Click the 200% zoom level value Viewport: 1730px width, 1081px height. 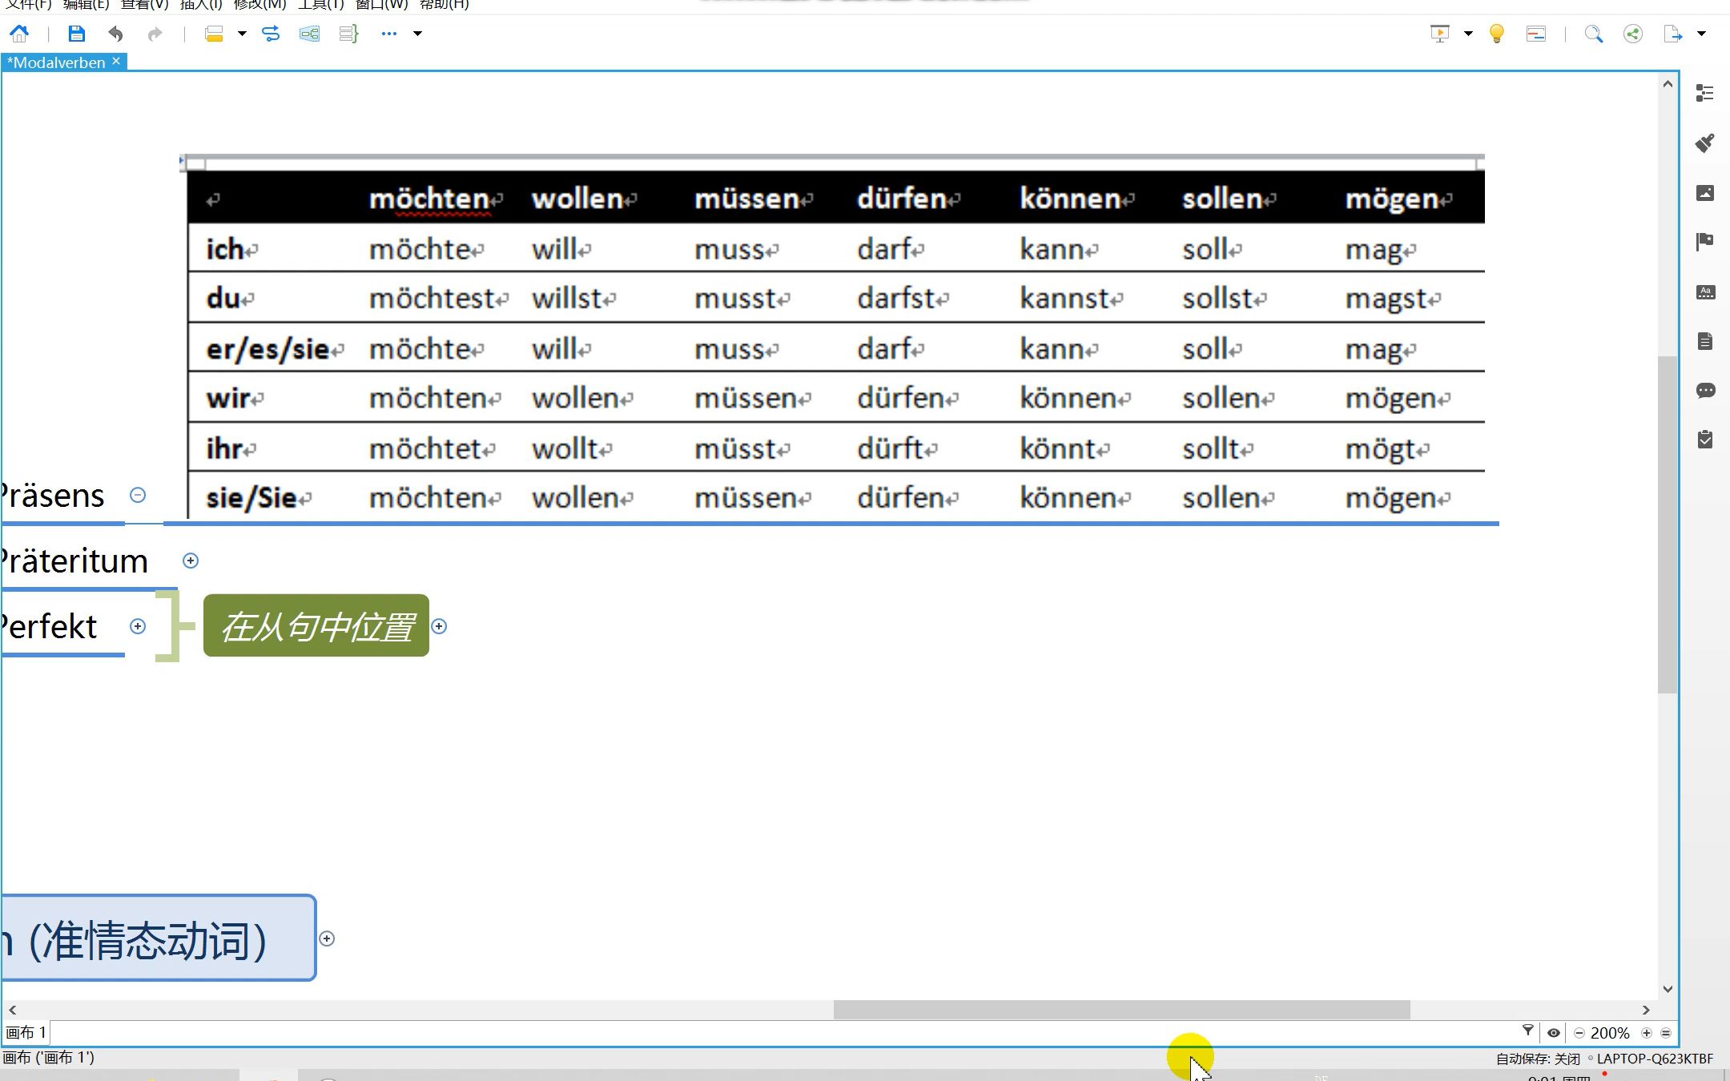1610,1033
